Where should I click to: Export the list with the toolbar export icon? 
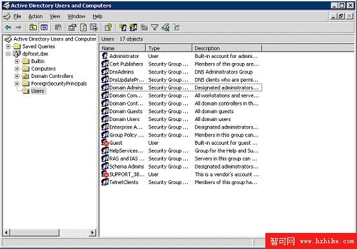(94, 28)
